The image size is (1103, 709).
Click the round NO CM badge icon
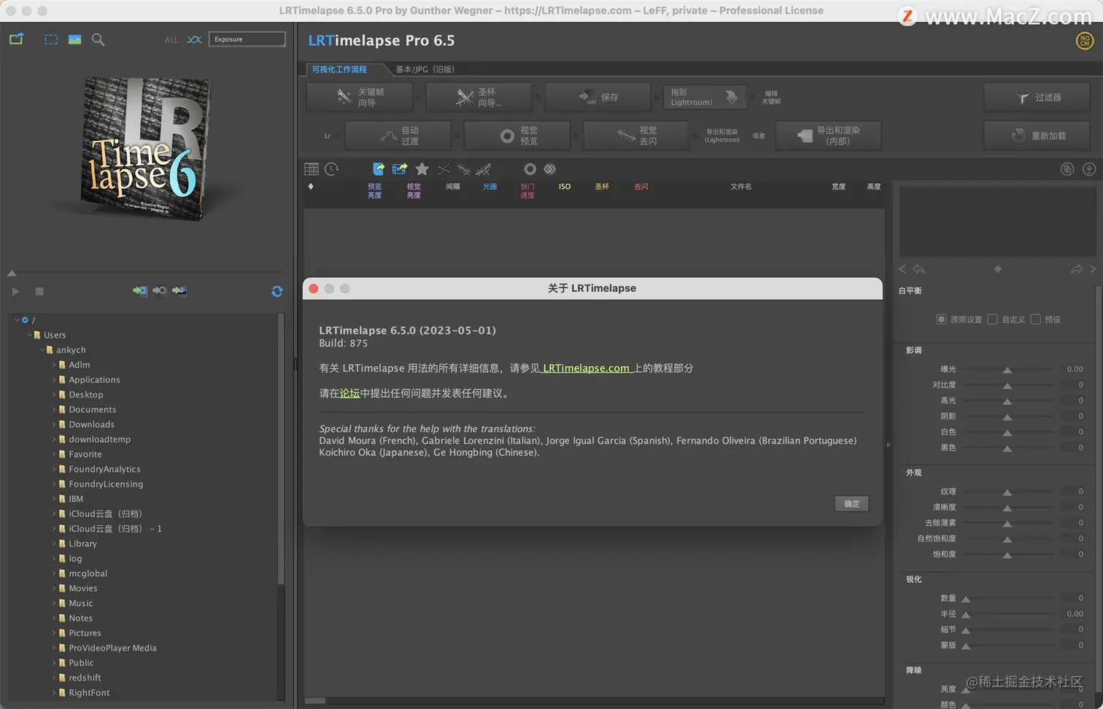pos(1085,41)
